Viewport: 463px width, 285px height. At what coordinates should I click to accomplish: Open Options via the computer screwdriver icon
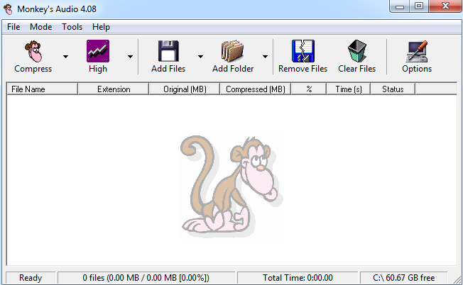pyautogui.click(x=417, y=51)
